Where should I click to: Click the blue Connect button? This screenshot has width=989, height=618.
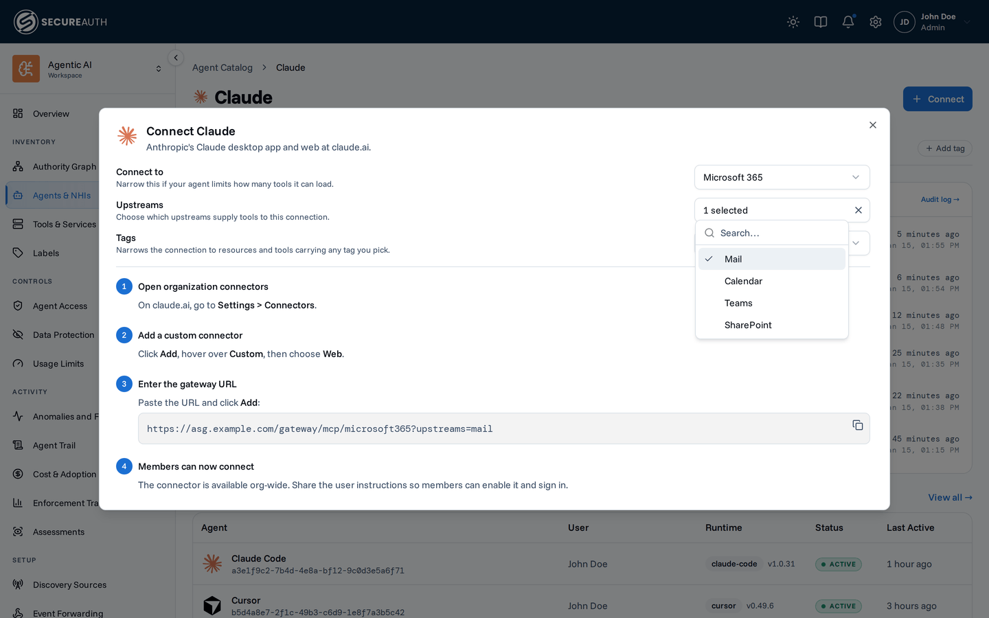[937, 99]
